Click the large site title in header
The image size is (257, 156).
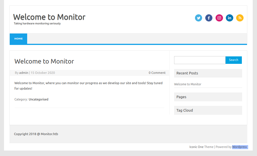(49, 17)
